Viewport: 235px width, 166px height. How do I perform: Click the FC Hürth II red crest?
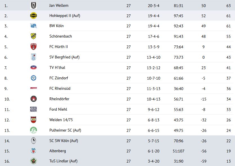coord(34,47)
